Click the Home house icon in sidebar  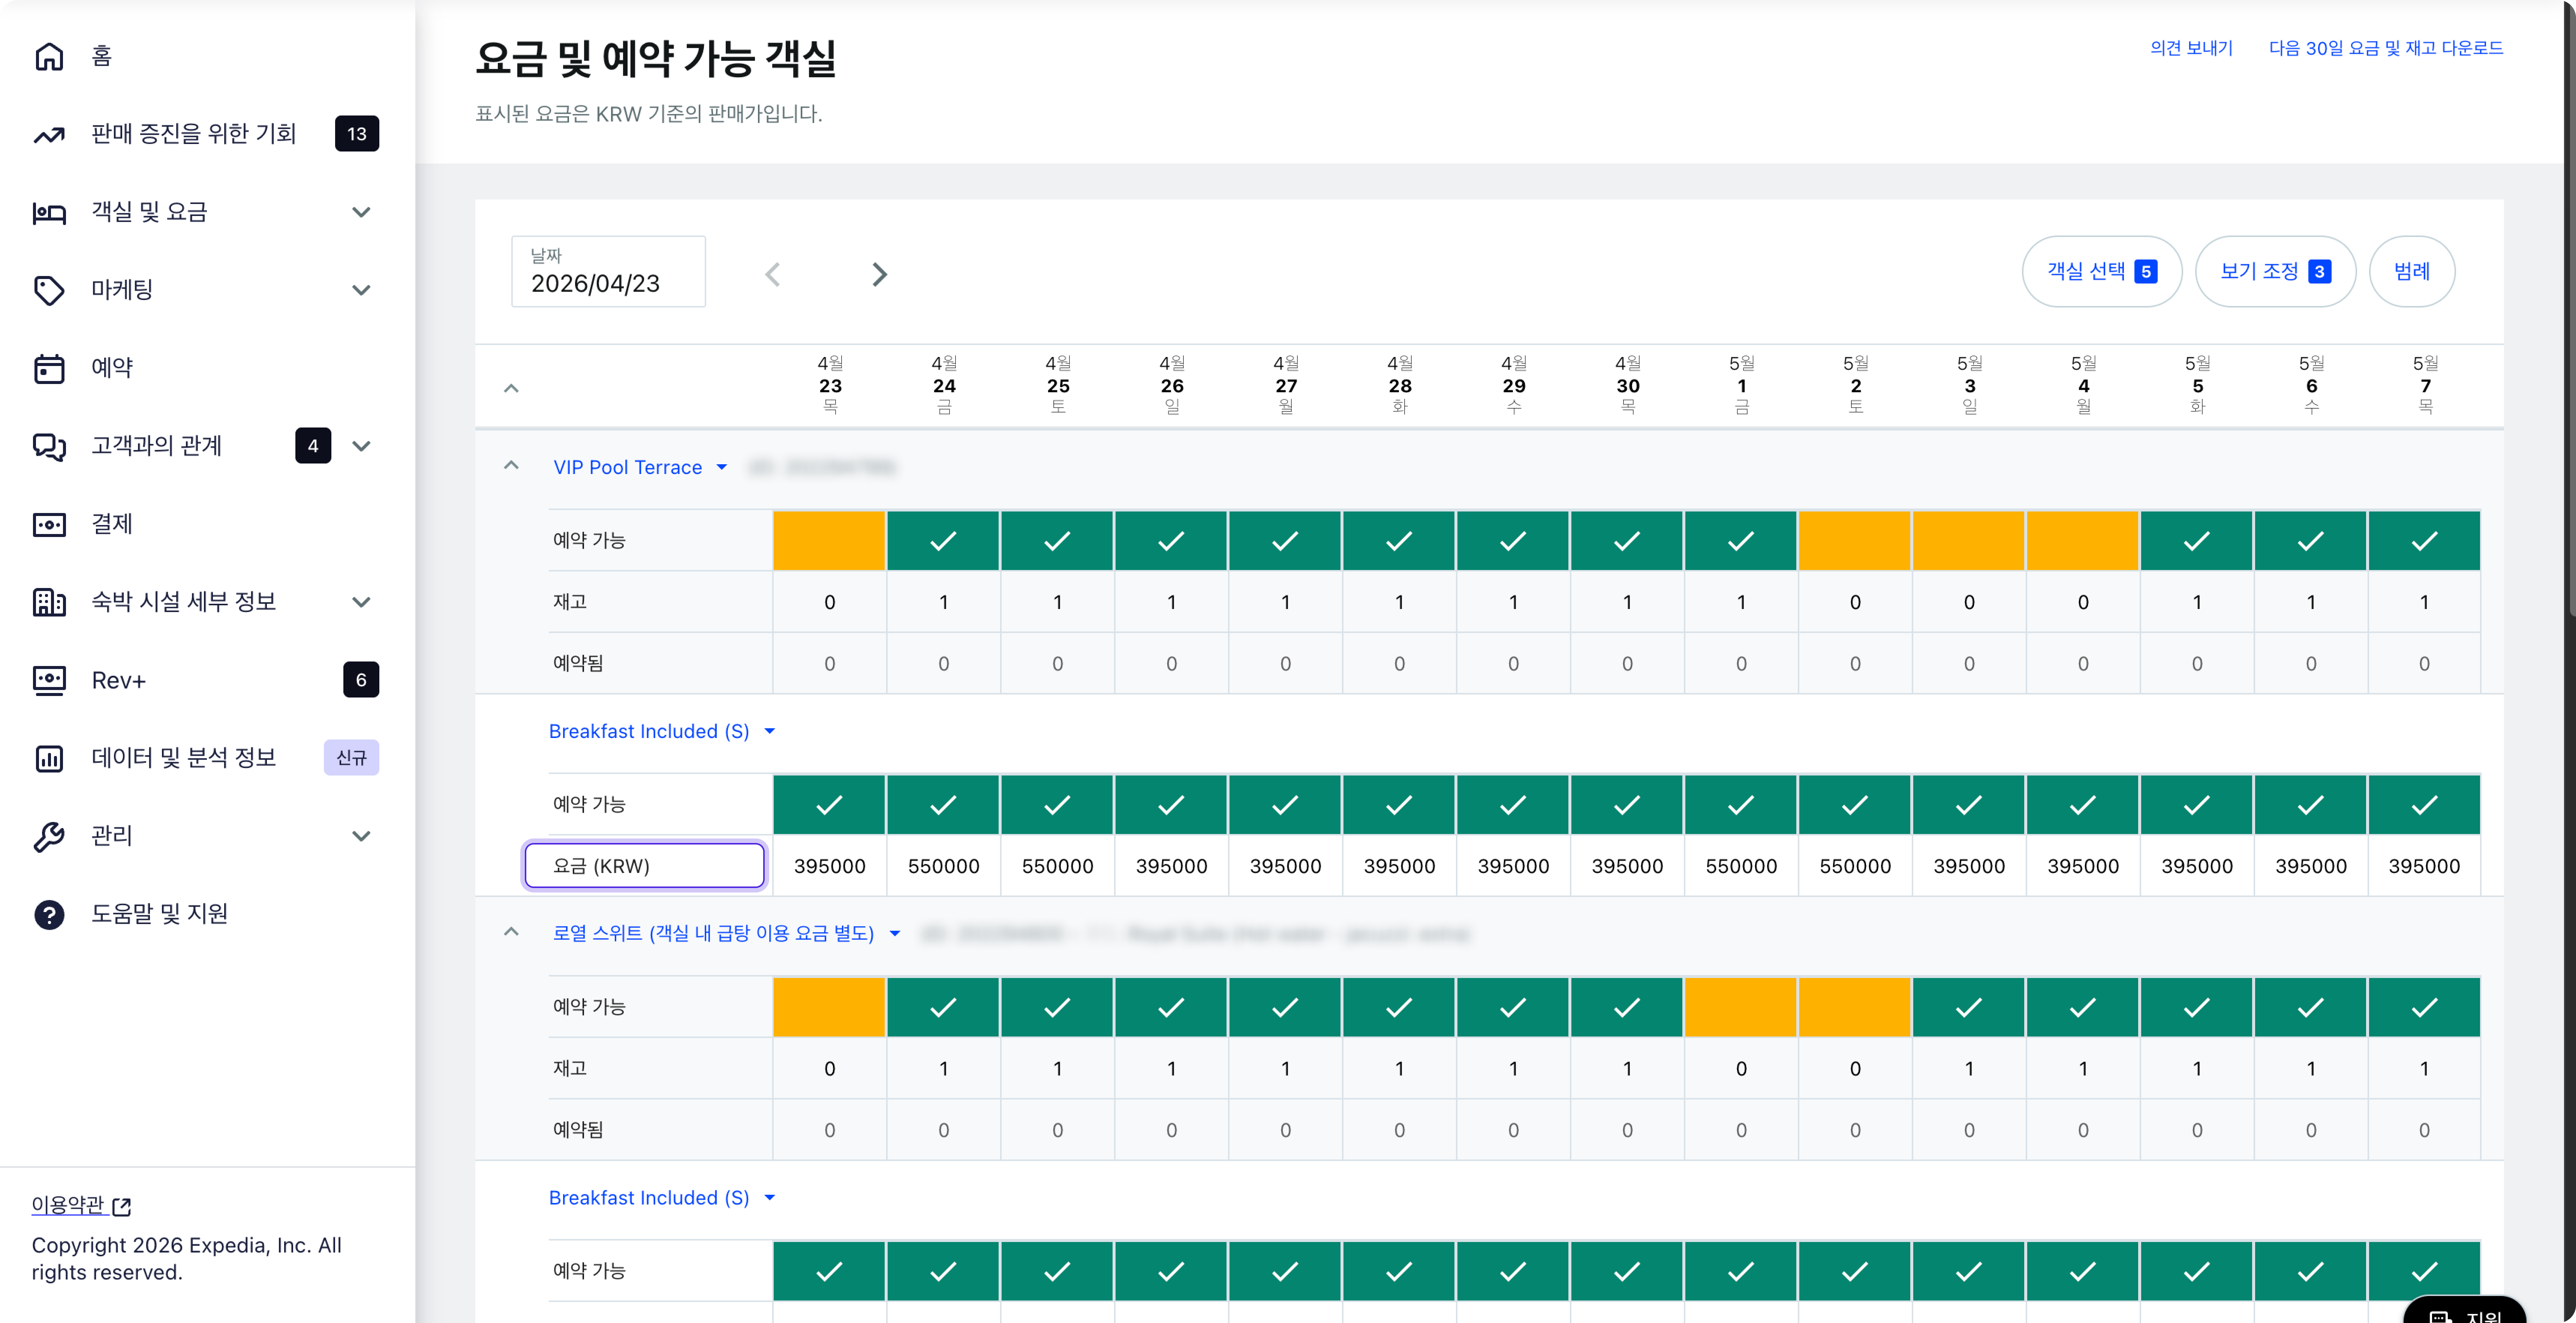click(x=49, y=56)
